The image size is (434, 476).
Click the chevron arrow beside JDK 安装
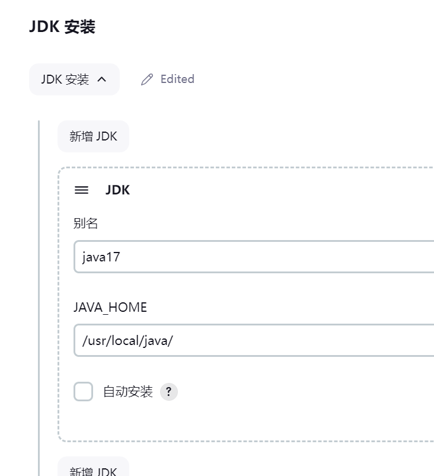(x=101, y=79)
